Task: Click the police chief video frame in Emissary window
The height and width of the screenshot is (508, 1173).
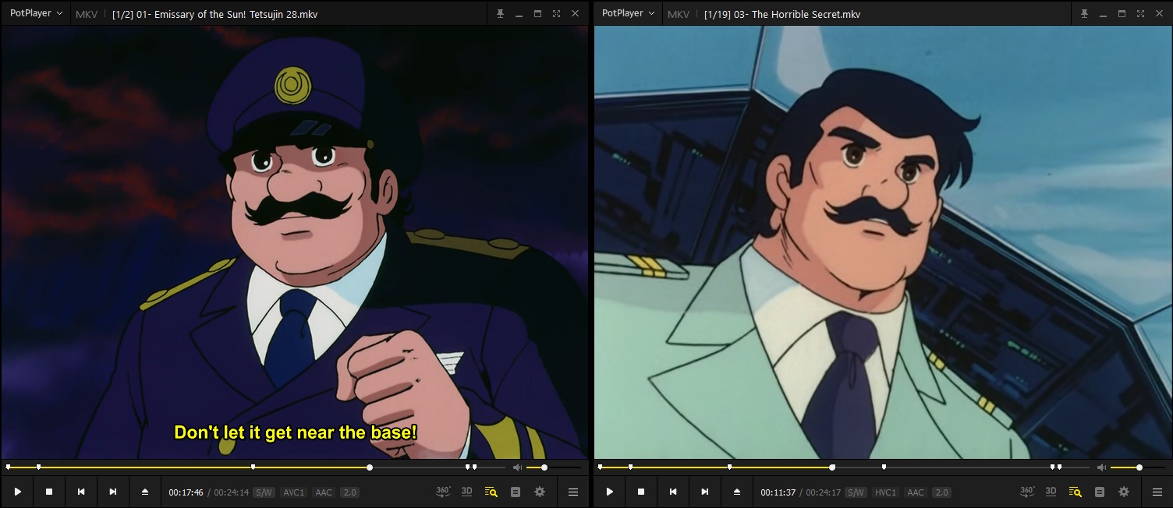Action: [295, 242]
